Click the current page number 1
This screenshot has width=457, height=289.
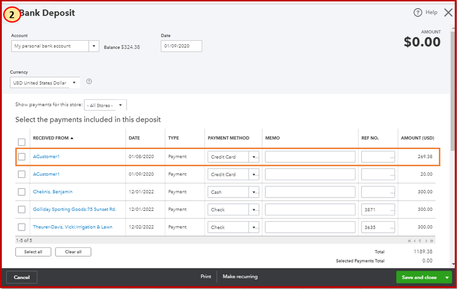(x=419, y=241)
